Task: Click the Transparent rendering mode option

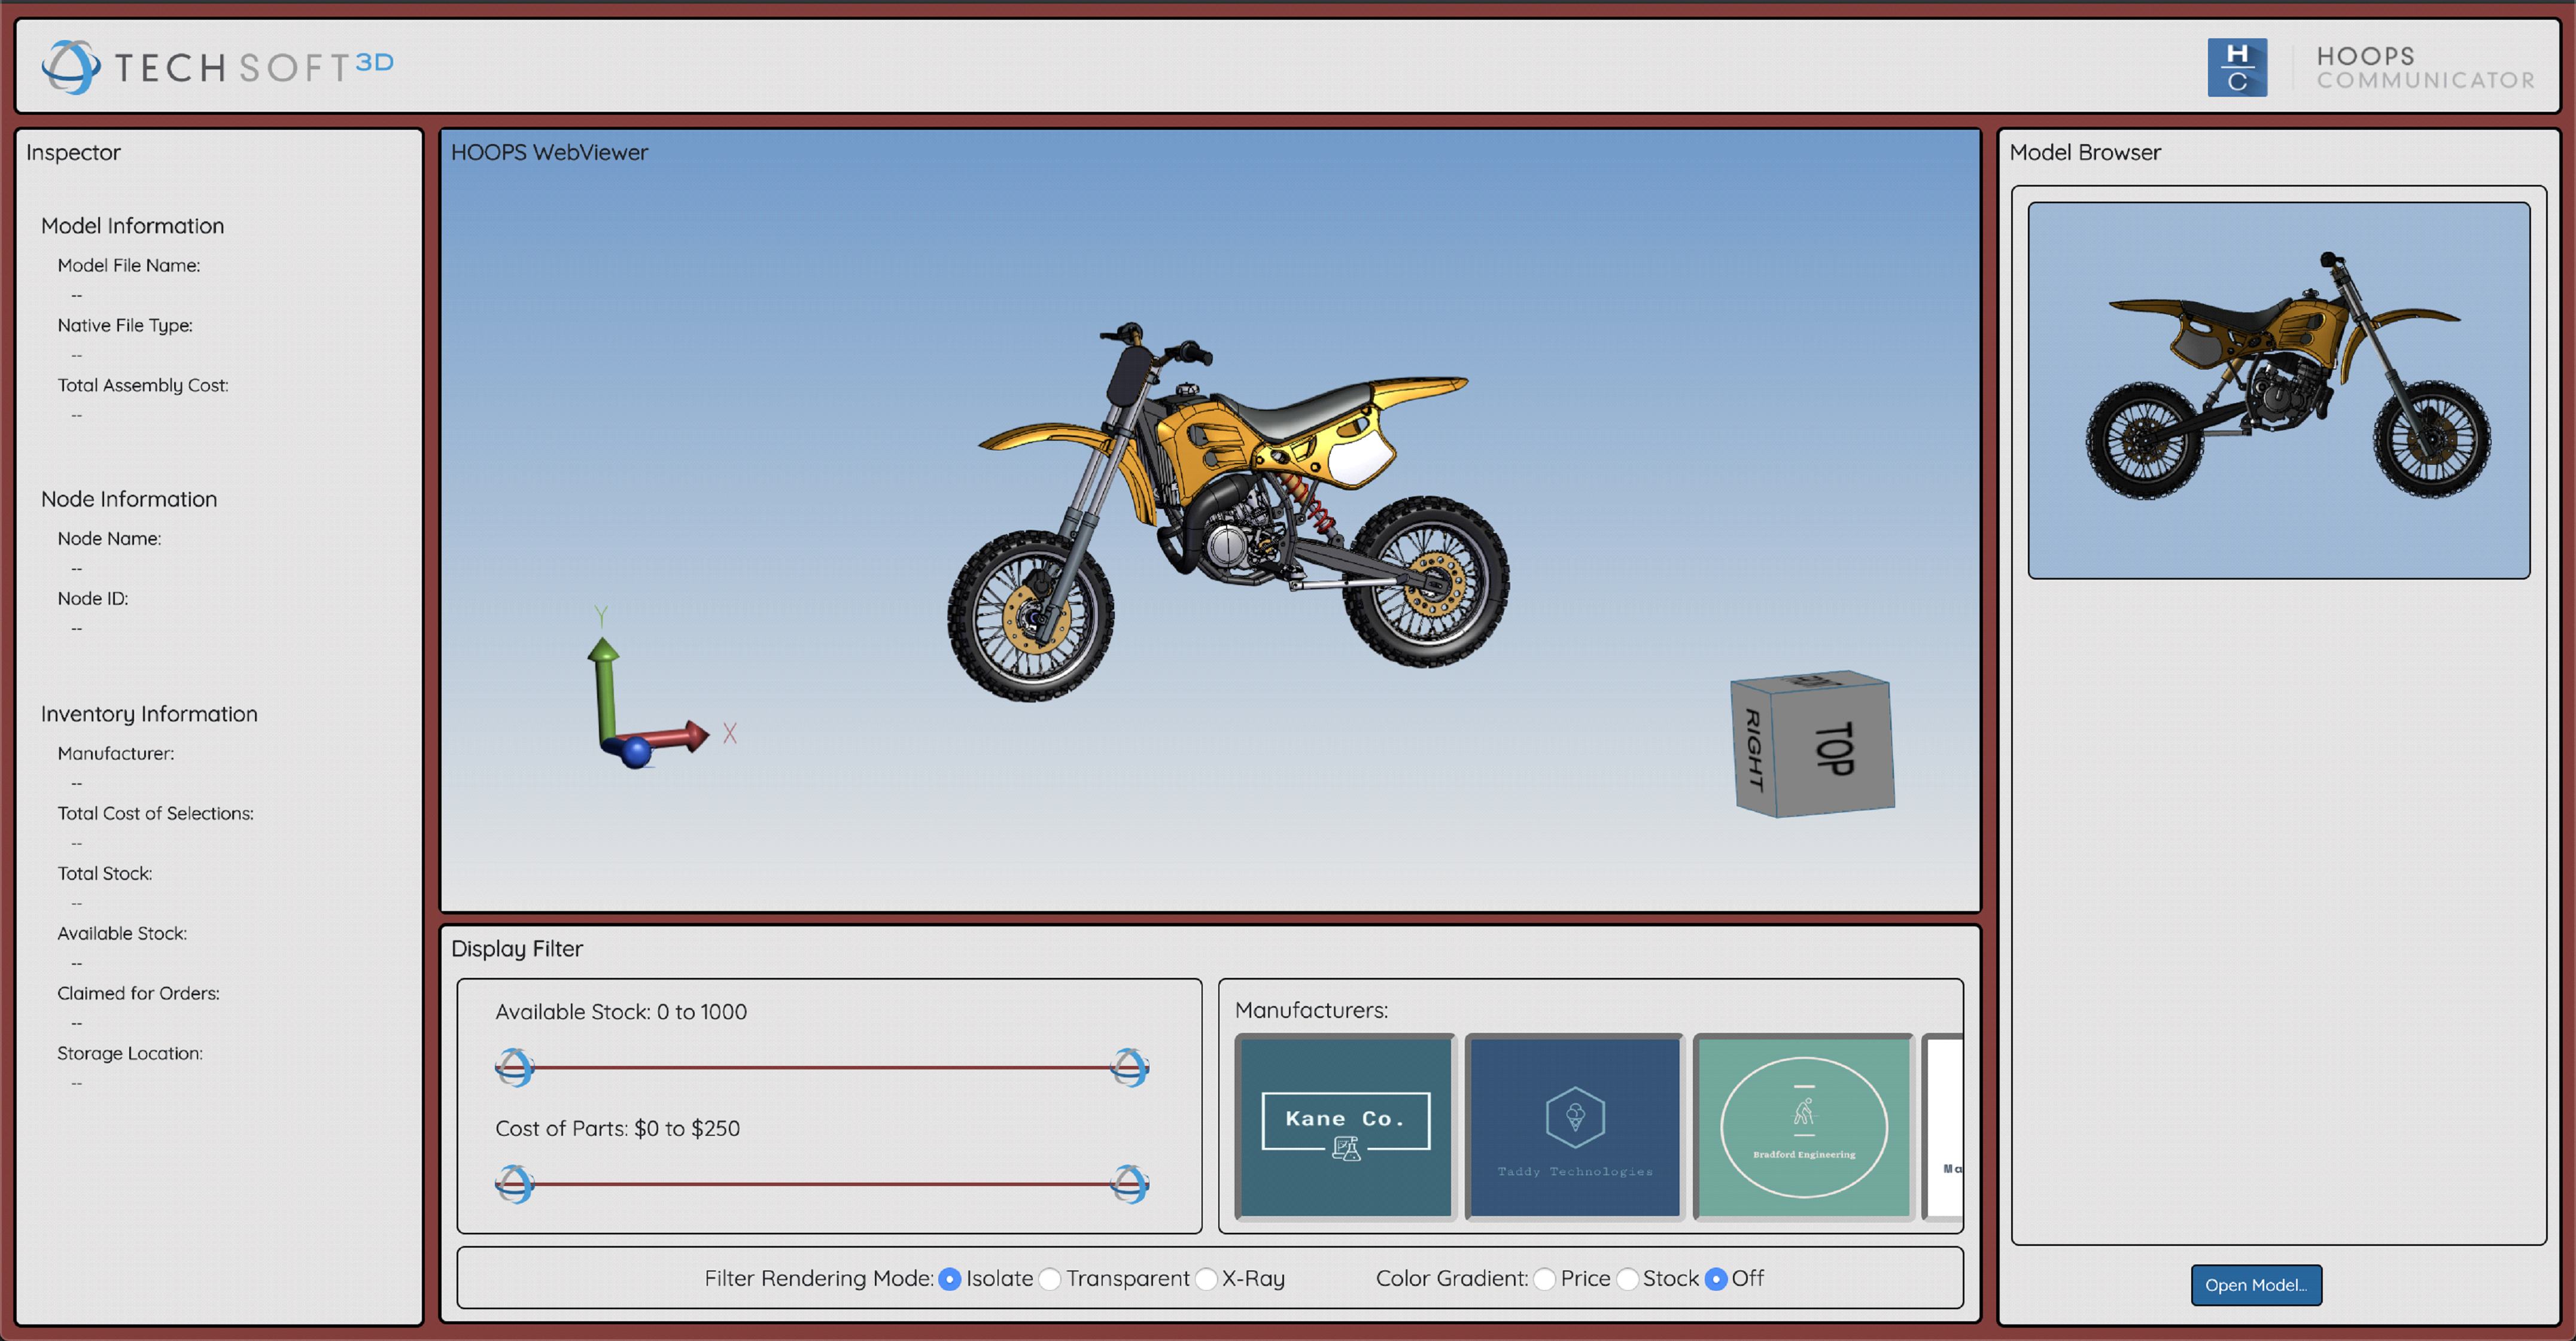Action: [x=1050, y=1278]
